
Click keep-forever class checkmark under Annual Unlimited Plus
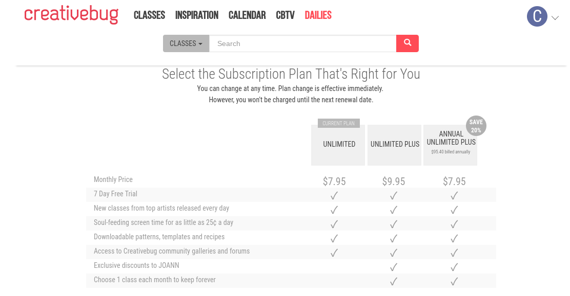click(x=454, y=281)
